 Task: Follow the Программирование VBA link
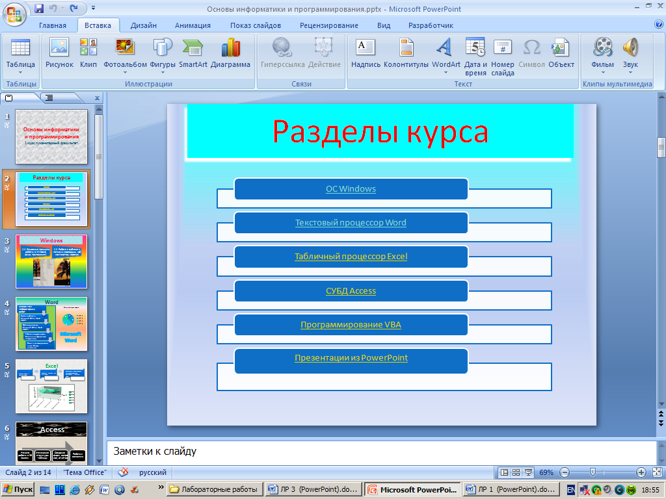tap(351, 325)
